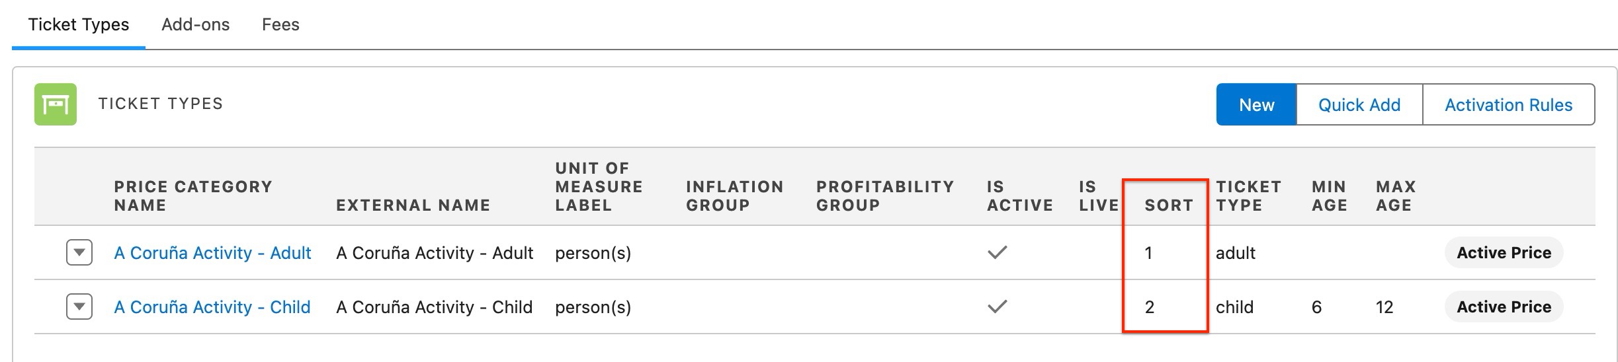
Task: Click Active Price badge for Adult
Action: 1503,252
